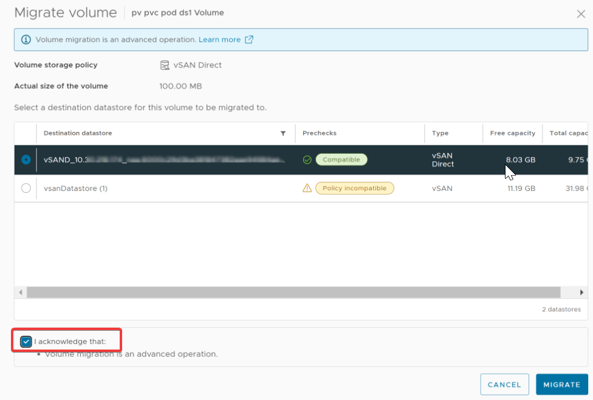Select the vSAND_10 datastore radio button

(26, 160)
